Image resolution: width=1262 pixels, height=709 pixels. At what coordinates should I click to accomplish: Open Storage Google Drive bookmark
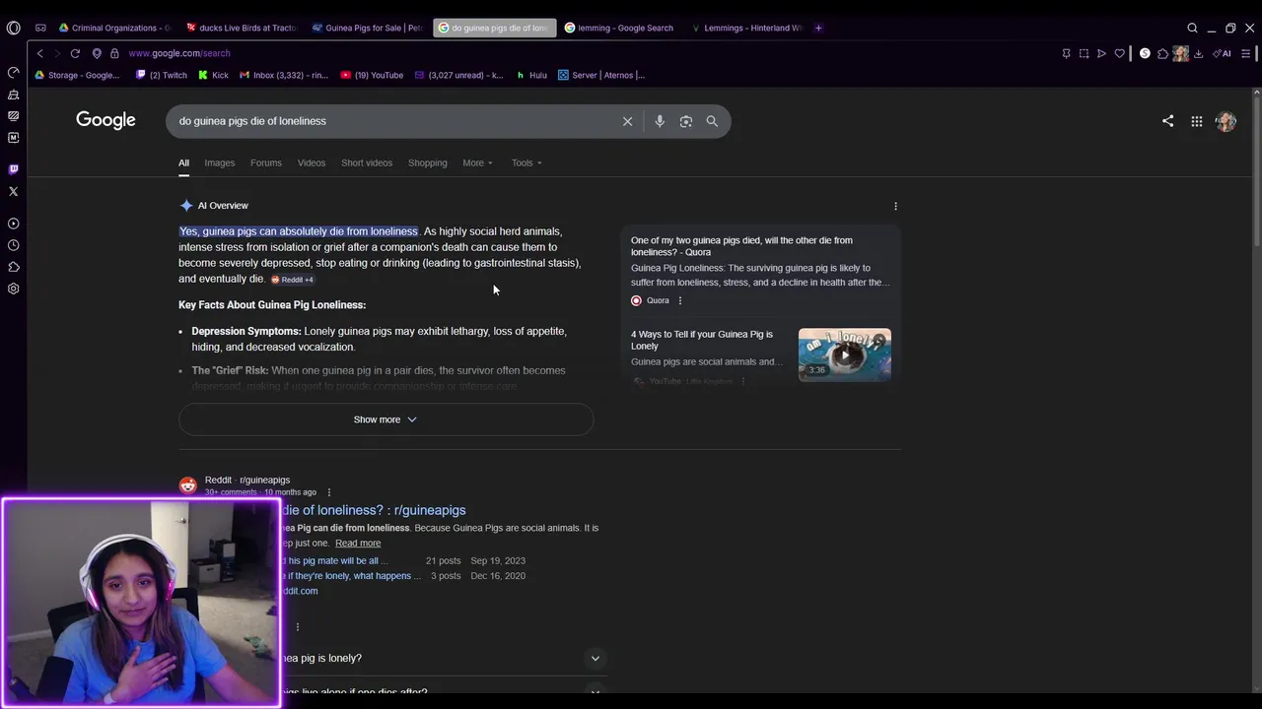tap(77, 75)
